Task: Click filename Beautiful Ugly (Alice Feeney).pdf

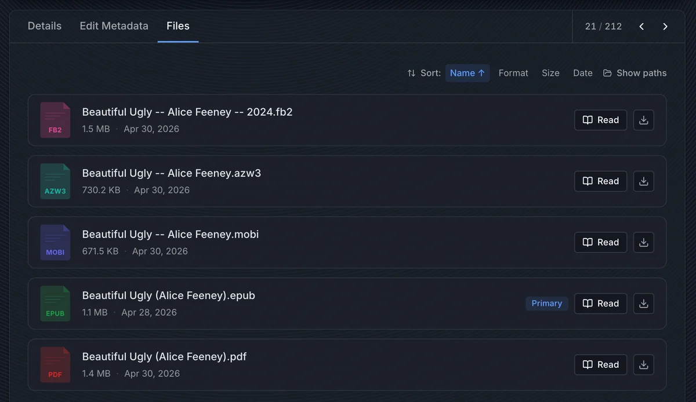Action: click(165, 356)
